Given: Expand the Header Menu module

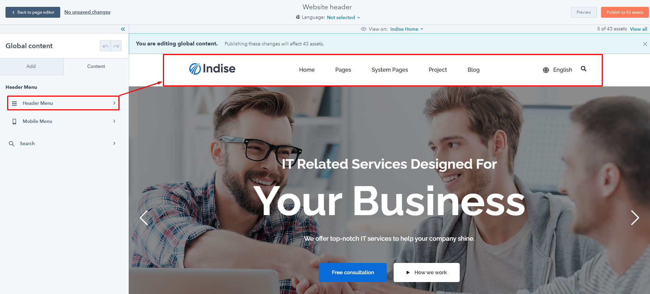Looking at the screenshot, I should point(63,103).
